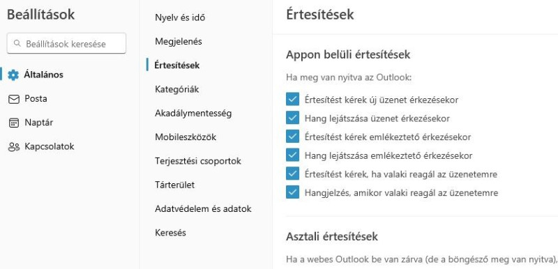Click the Kapcsolatok people icon
The height and width of the screenshot is (269, 558).
tap(13, 147)
